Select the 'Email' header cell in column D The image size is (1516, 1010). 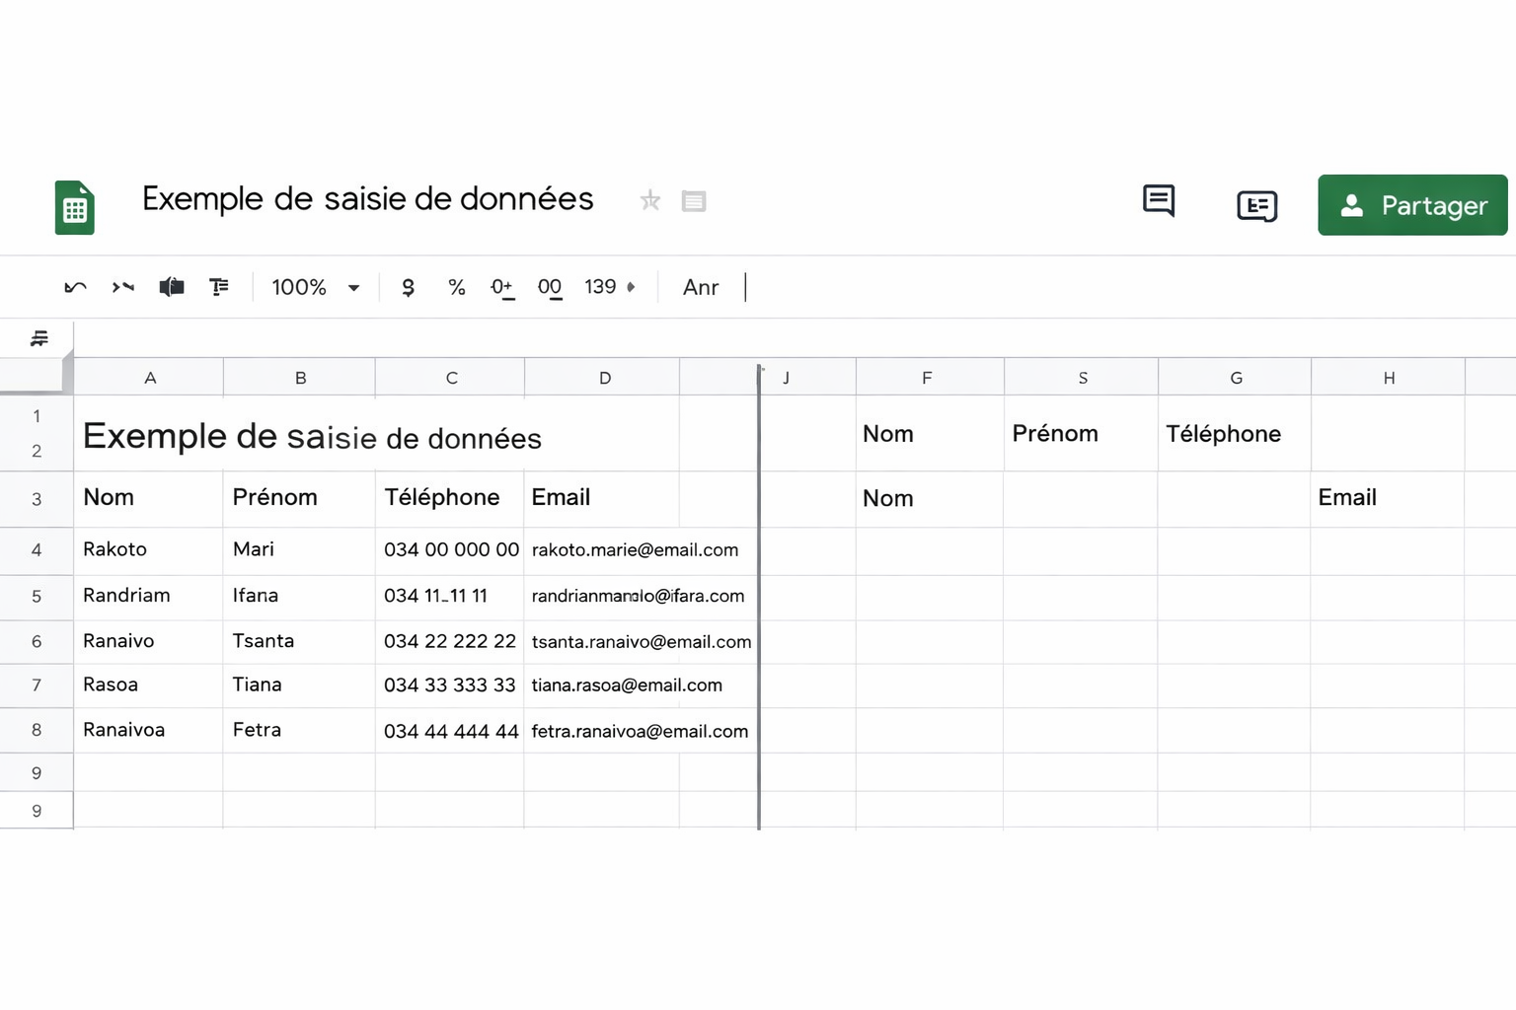click(x=602, y=499)
